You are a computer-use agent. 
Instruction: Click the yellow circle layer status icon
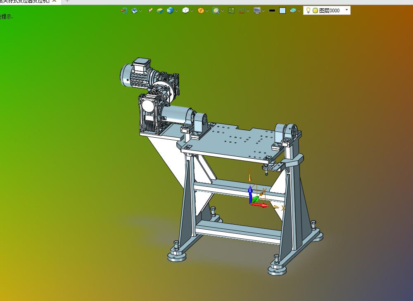[x=315, y=11]
